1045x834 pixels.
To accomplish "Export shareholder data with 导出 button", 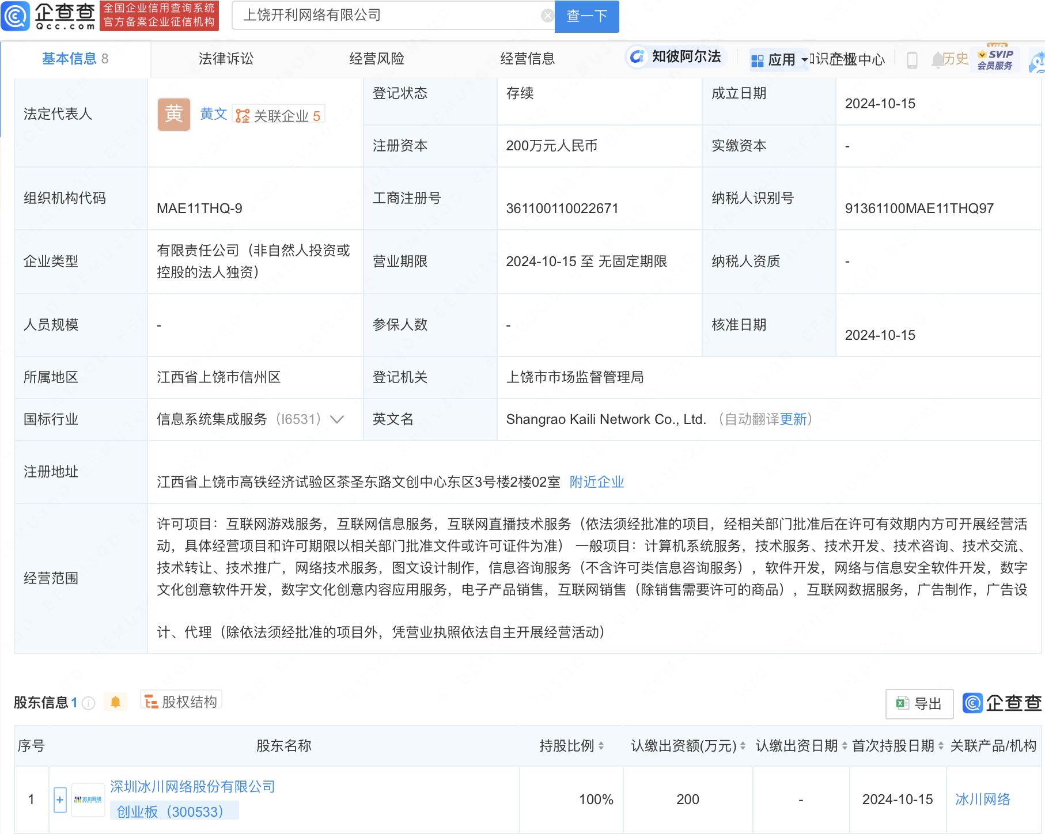I will point(919,703).
